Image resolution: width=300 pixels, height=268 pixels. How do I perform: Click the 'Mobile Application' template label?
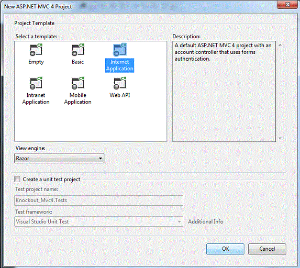77,98
